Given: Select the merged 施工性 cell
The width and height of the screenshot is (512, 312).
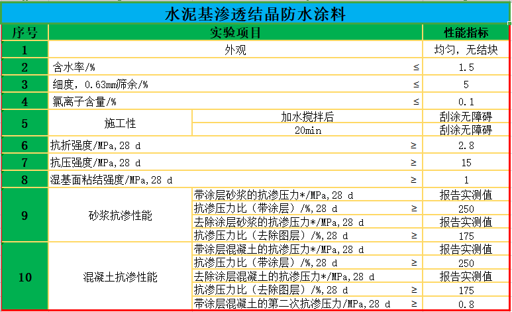Looking at the screenshot, I should coord(120,123).
